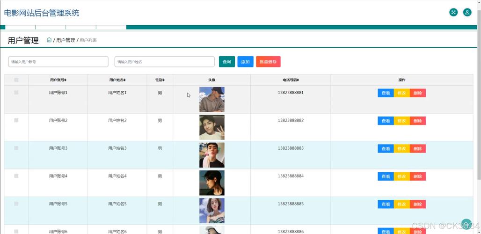Click the red 批量删除 button
This screenshot has width=481, height=234.
pyautogui.click(x=268, y=62)
